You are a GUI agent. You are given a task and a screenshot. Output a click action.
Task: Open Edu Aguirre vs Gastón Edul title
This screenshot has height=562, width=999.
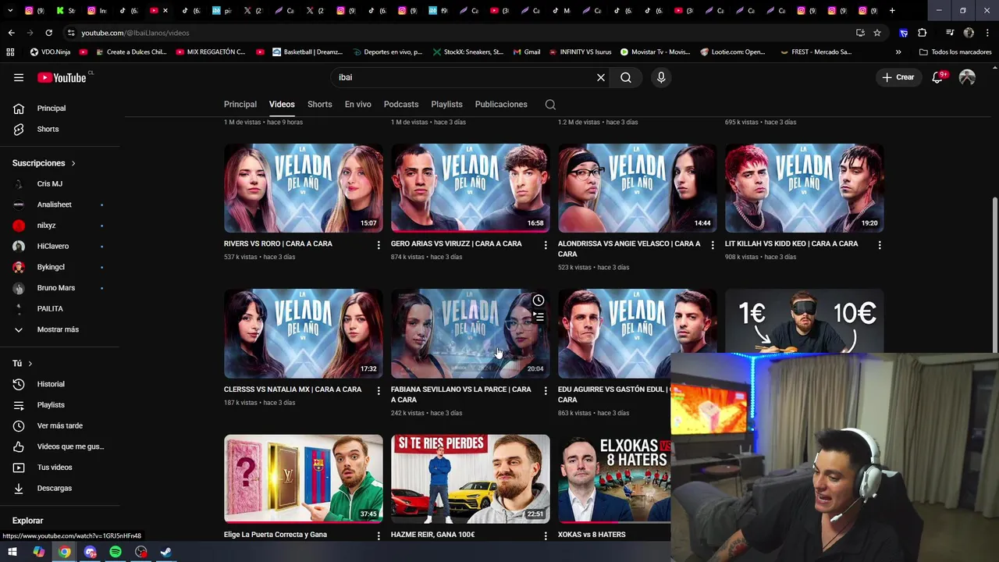613,394
